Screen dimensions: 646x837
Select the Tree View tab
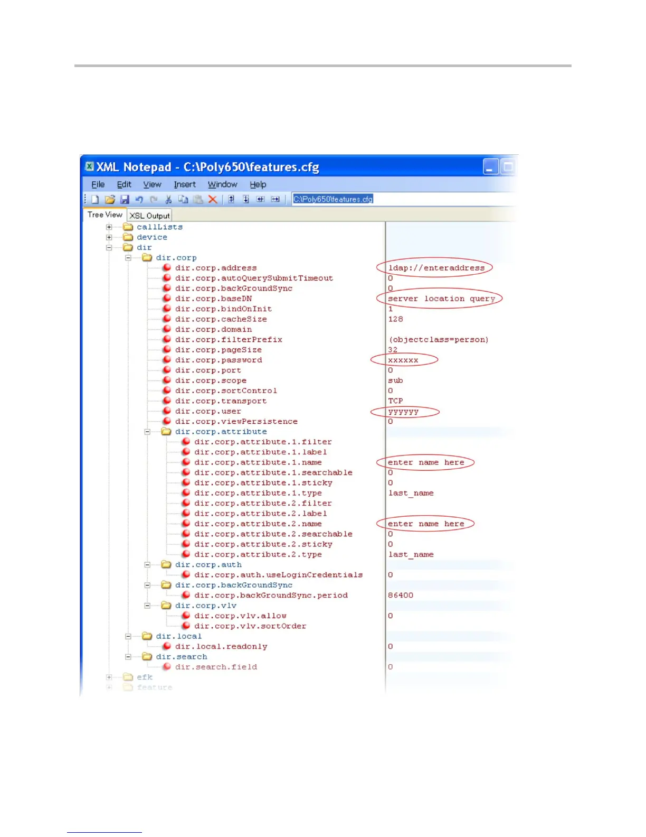coord(105,215)
